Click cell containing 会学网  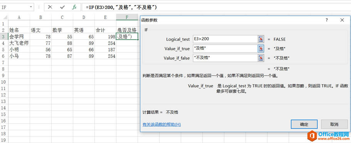click(19, 37)
